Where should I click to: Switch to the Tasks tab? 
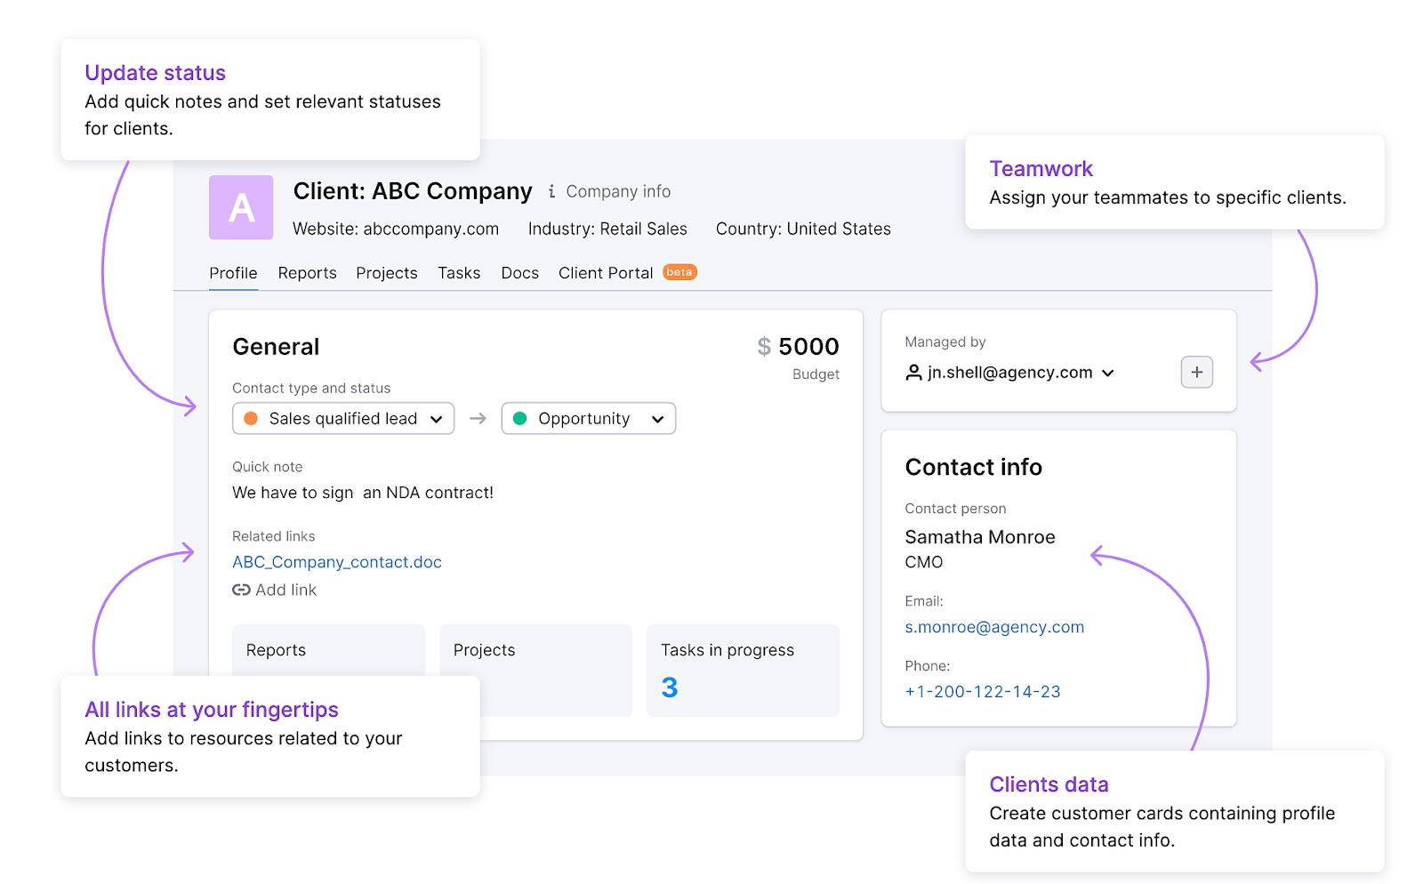pos(459,273)
